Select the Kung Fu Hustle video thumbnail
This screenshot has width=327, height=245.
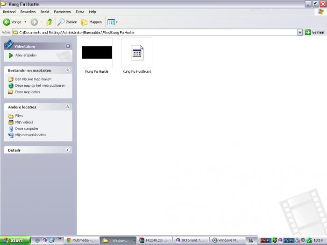click(97, 52)
